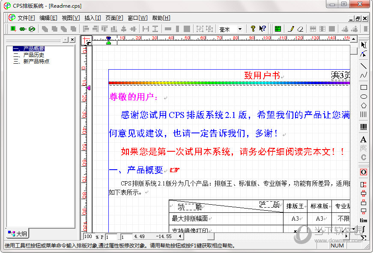Select the pentagon polygon tool
The image size is (373, 253).
[x=364, y=106]
